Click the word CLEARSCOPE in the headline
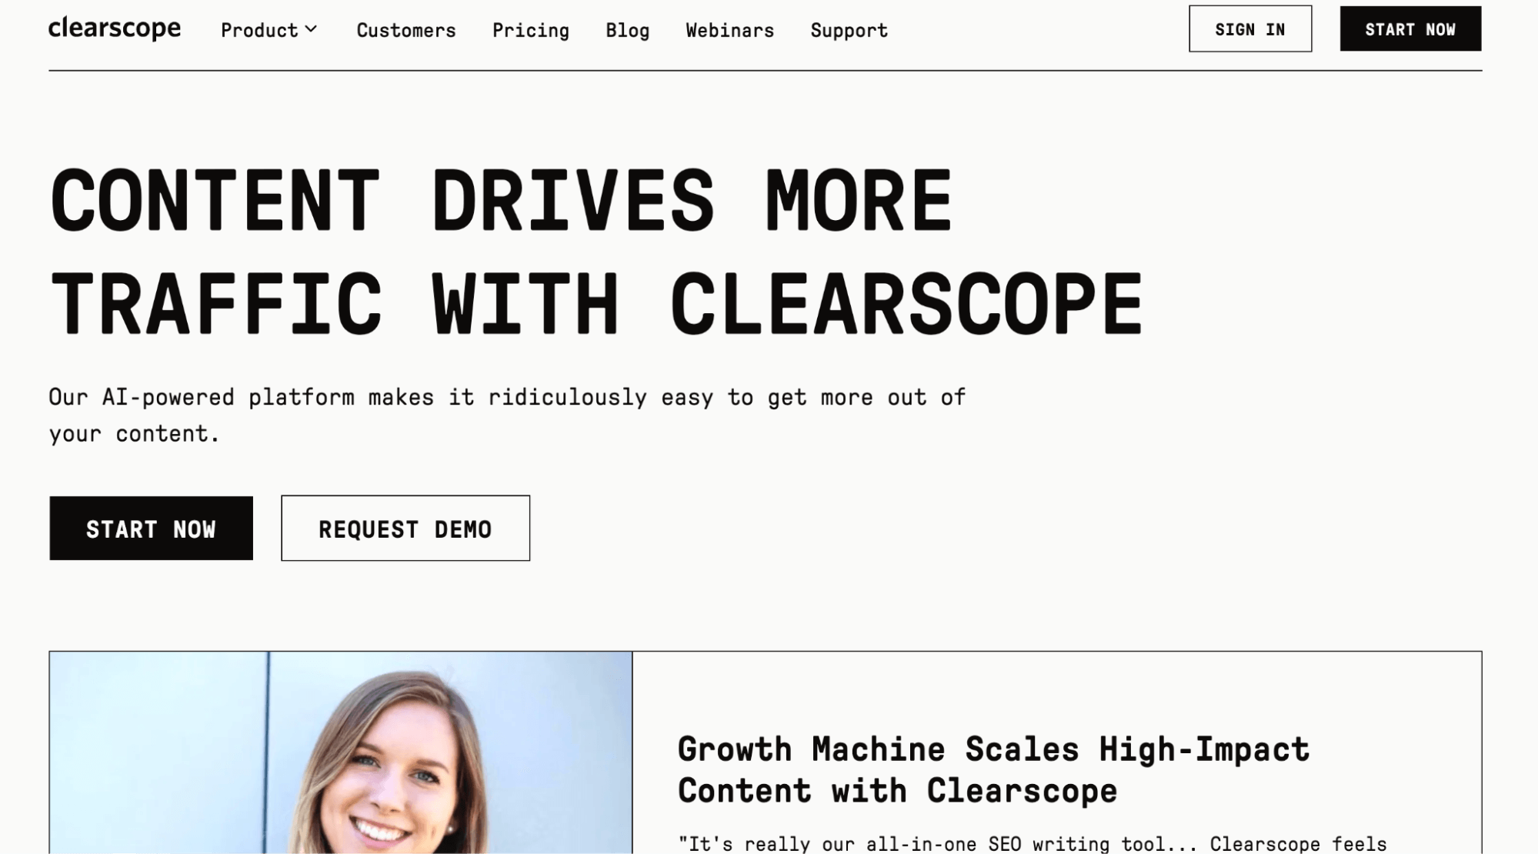Viewport: 1538px width, 854px height. pyautogui.click(x=906, y=304)
